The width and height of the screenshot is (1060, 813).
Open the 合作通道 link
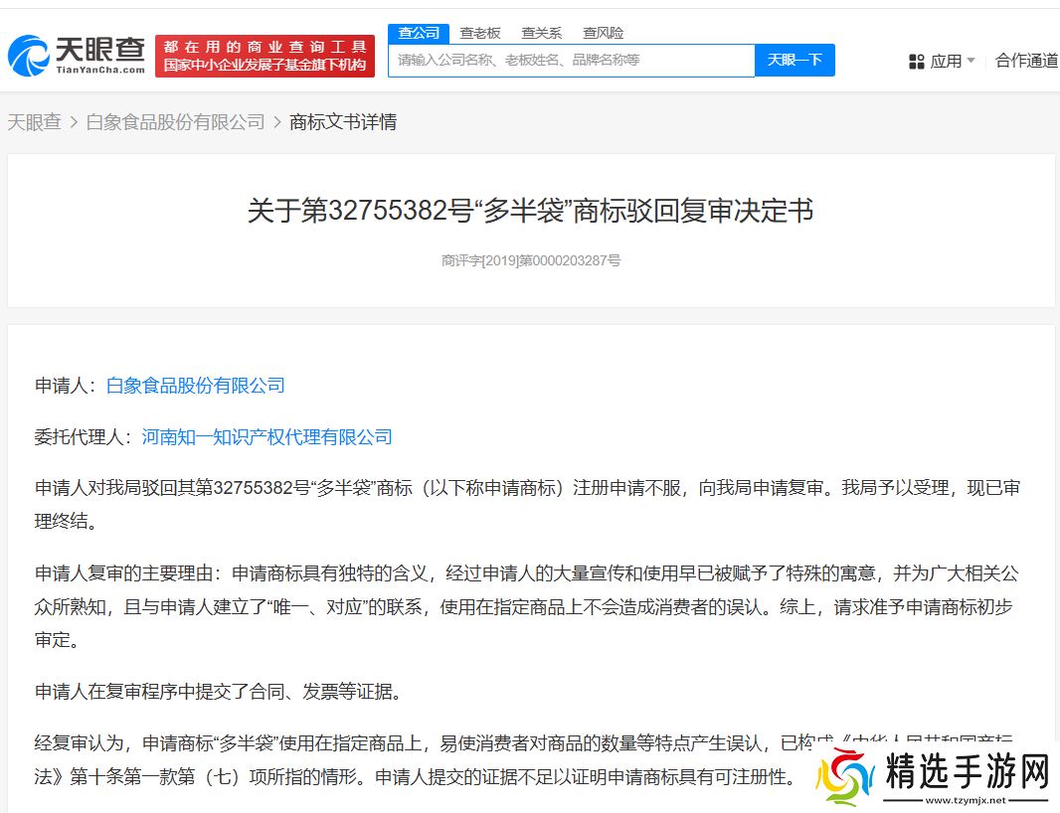point(1026,61)
